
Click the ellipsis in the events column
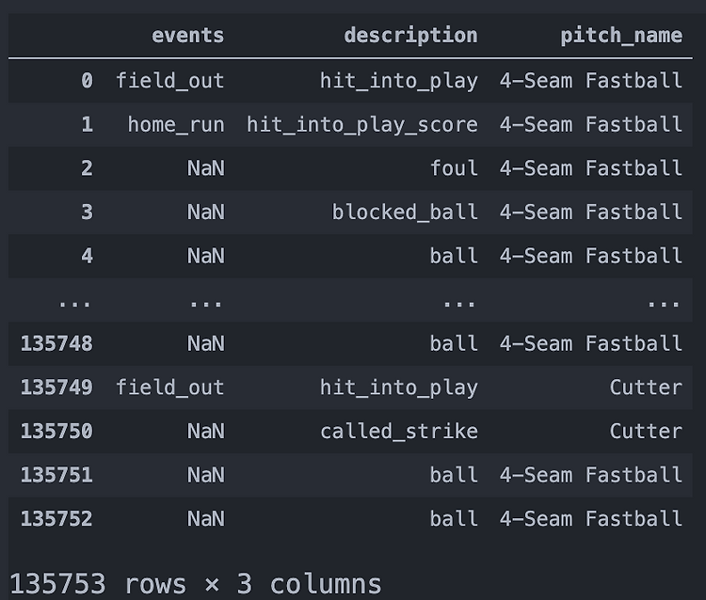205,303
